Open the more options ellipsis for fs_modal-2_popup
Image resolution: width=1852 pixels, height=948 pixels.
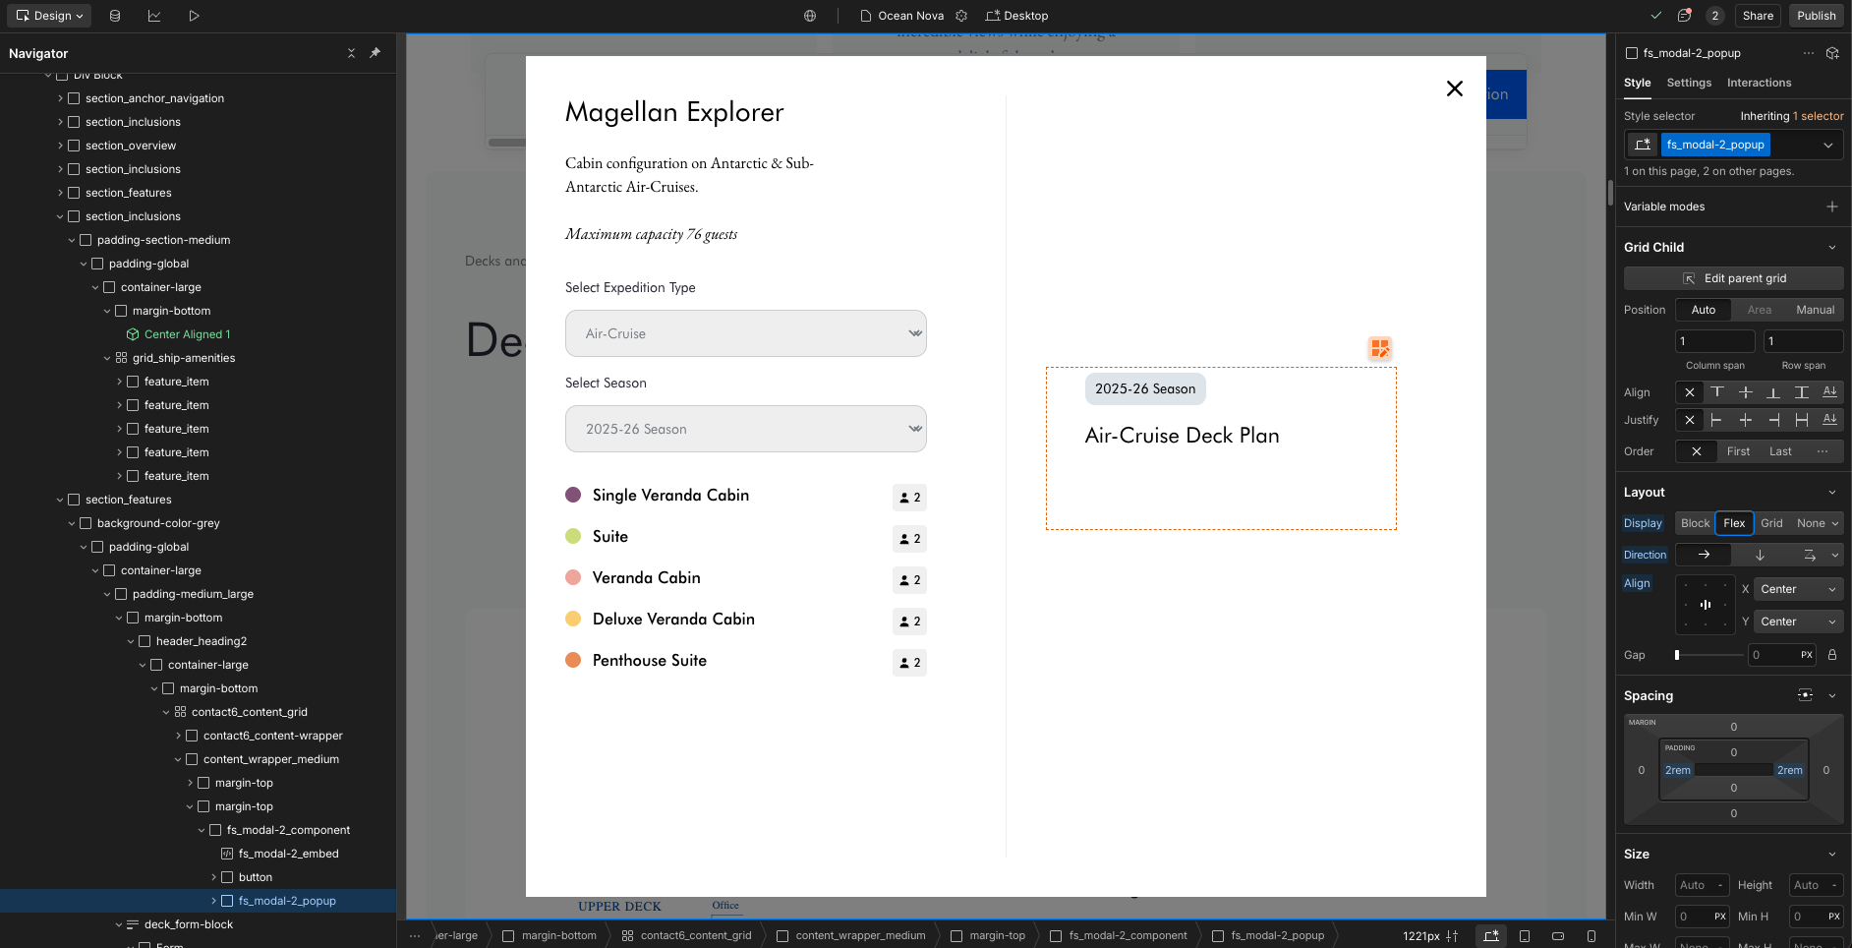point(1809,53)
